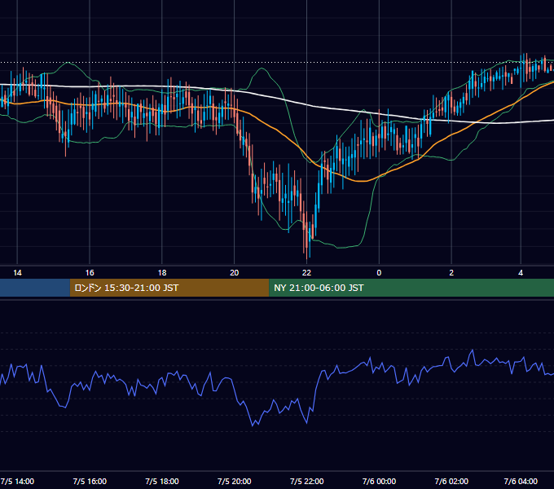The width and height of the screenshot is (554, 489).
Task: Click the London 15:30-21:00 JST session bar
Action: tap(169, 288)
